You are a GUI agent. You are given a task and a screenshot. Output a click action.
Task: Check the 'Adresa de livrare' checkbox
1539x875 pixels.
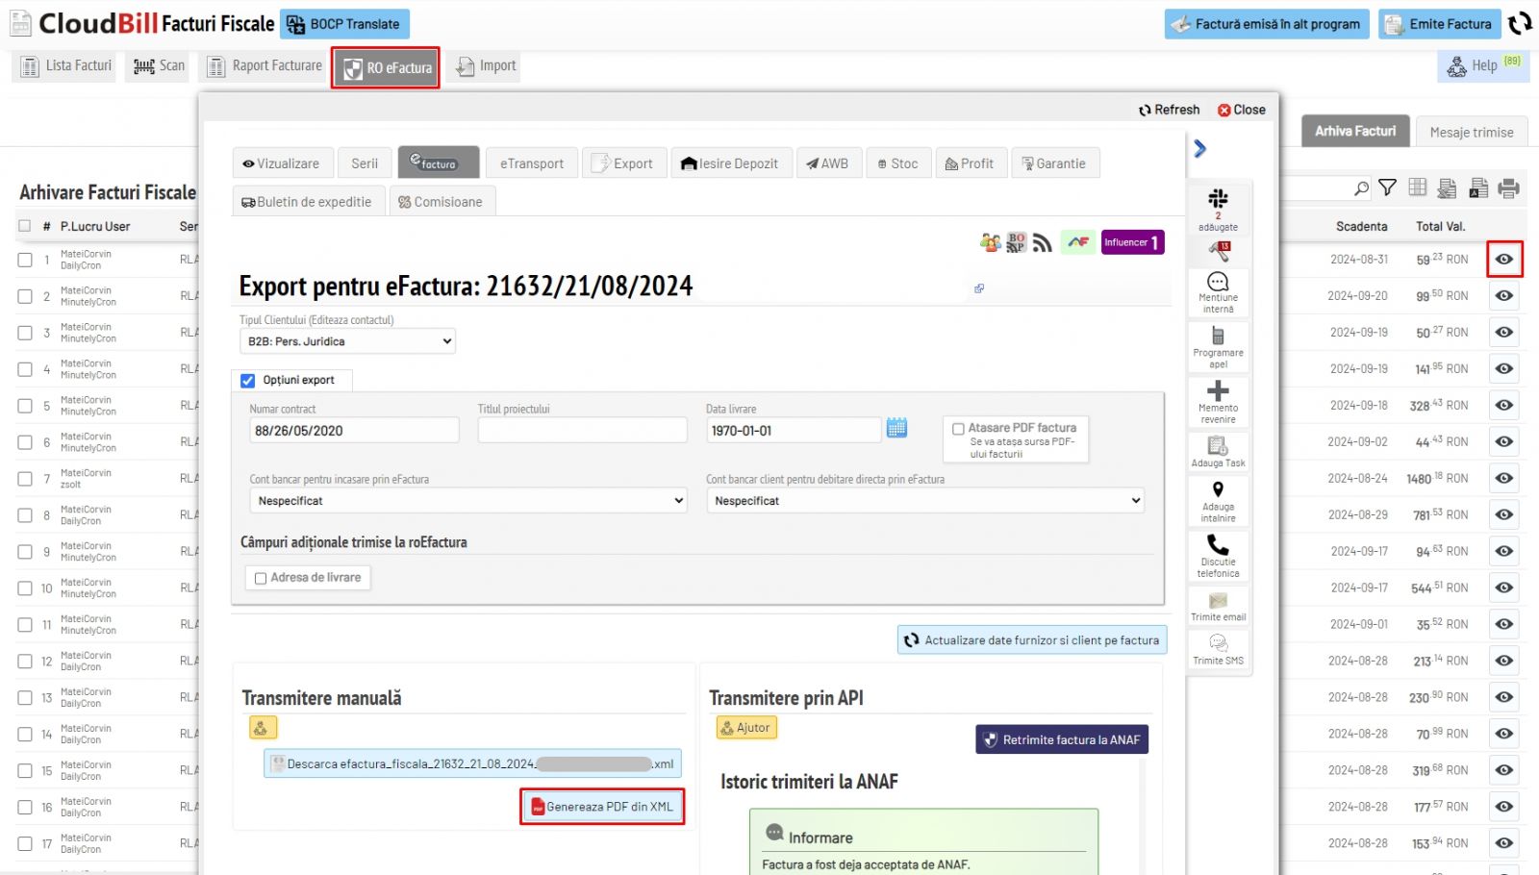[261, 578]
